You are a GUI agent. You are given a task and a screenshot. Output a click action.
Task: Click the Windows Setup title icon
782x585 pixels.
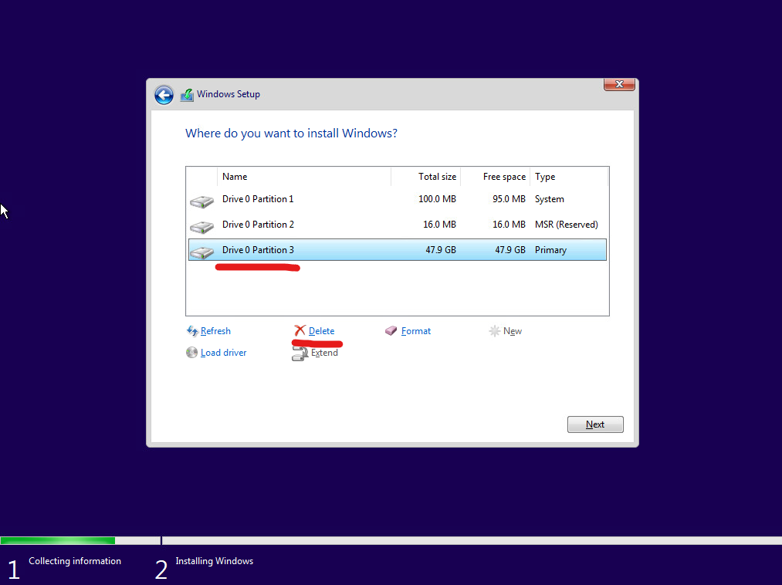[187, 95]
